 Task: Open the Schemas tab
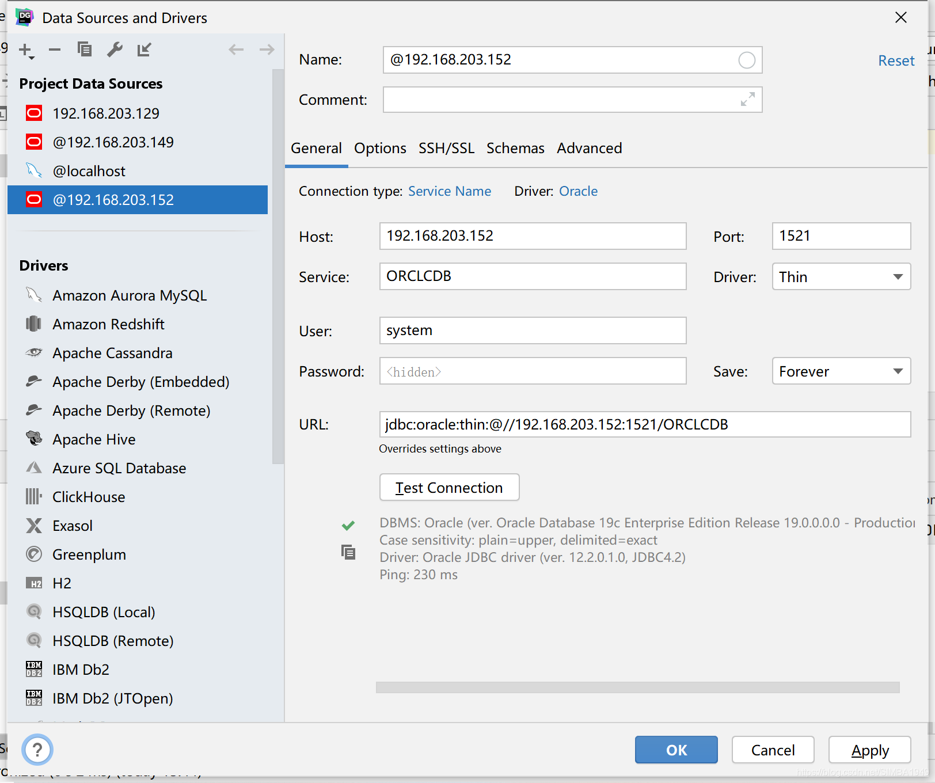pyautogui.click(x=515, y=149)
